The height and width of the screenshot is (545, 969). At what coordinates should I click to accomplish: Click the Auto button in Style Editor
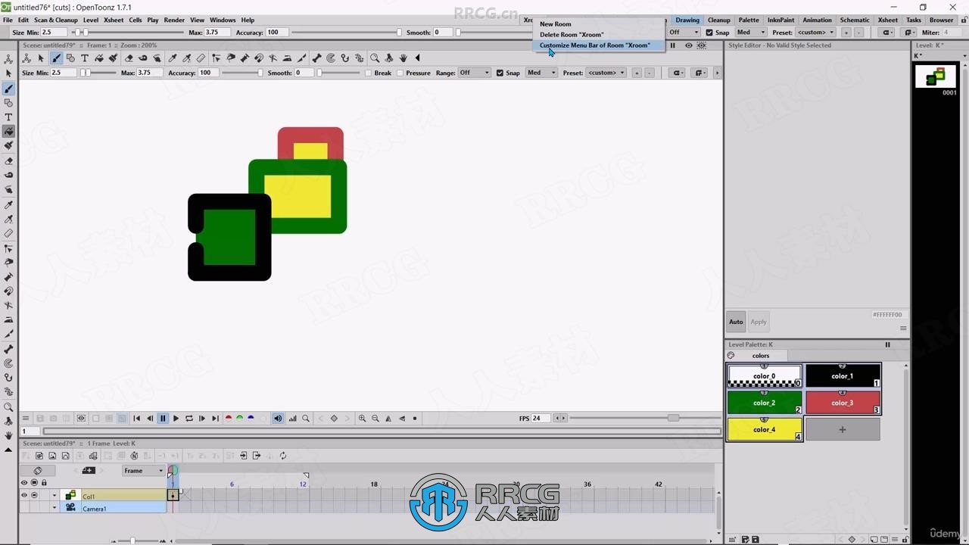(x=736, y=322)
